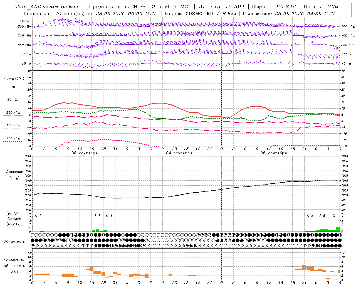Click the station name Tom_Aleksandrovskoe
The width and height of the screenshot is (356, 285).
pos(46,7)
